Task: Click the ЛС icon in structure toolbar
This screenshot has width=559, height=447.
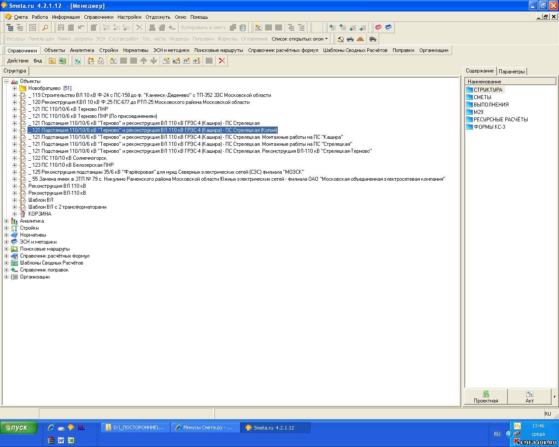Action: [114, 61]
